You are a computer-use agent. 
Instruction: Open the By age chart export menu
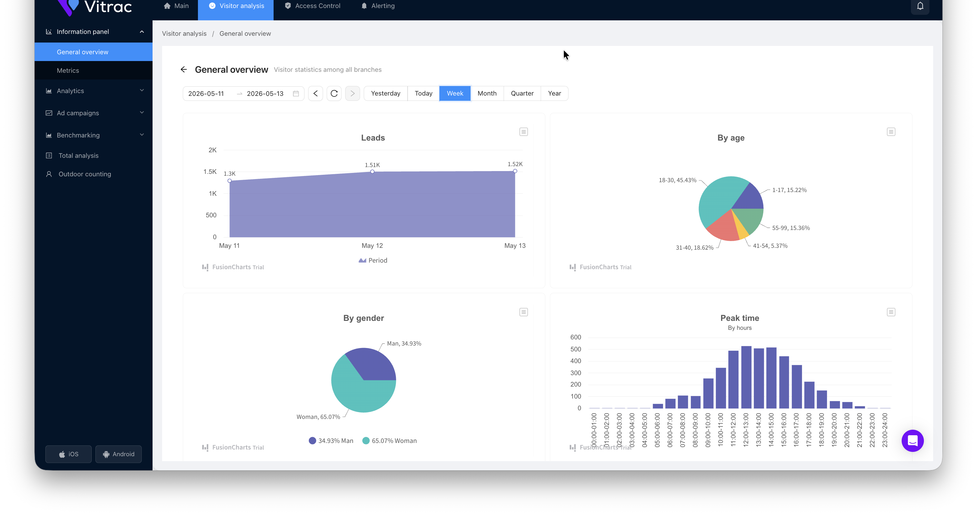click(x=891, y=132)
